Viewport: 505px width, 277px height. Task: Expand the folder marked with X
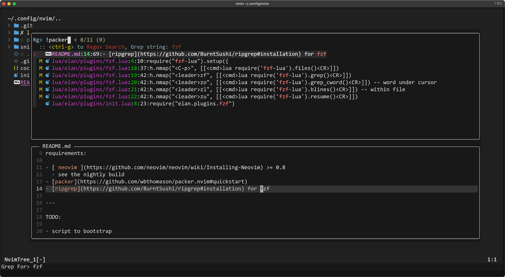click(9, 33)
